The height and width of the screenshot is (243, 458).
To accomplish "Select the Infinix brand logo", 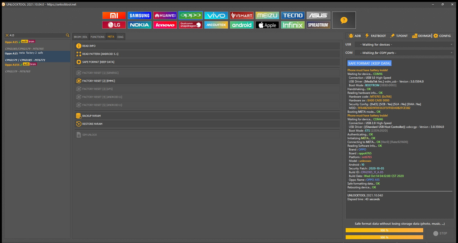I will [x=293, y=25].
